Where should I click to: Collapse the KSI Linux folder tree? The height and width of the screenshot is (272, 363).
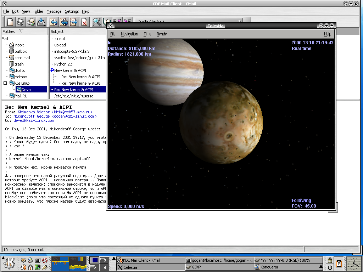[5, 83]
